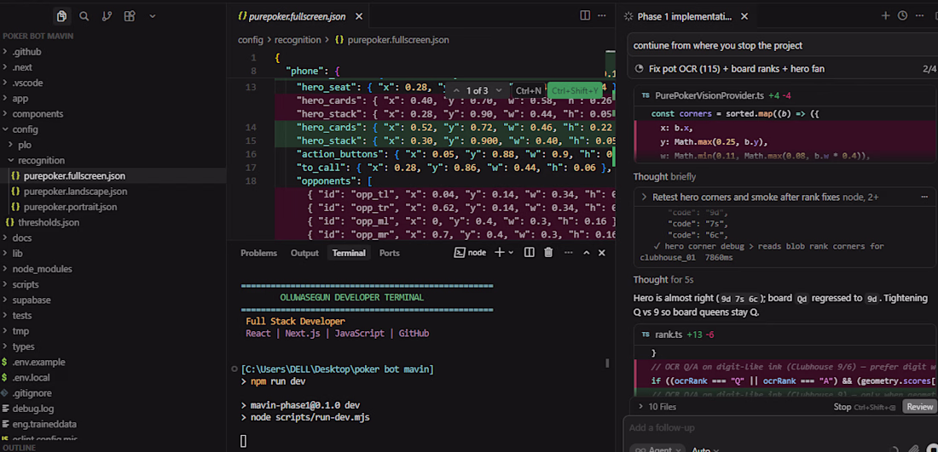The height and width of the screenshot is (452, 938).
Task: Attach a file with paperclip icon
Action: [x=912, y=449]
